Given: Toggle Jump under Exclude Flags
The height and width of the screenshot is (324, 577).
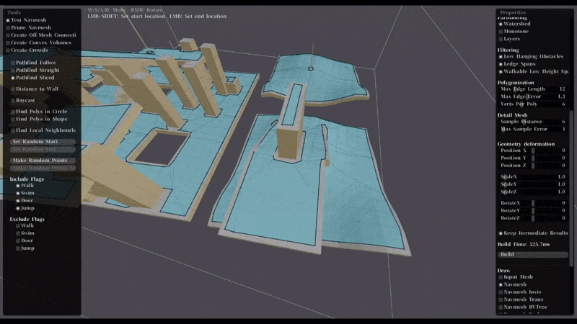Looking at the screenshot, I should coord(25,248).
